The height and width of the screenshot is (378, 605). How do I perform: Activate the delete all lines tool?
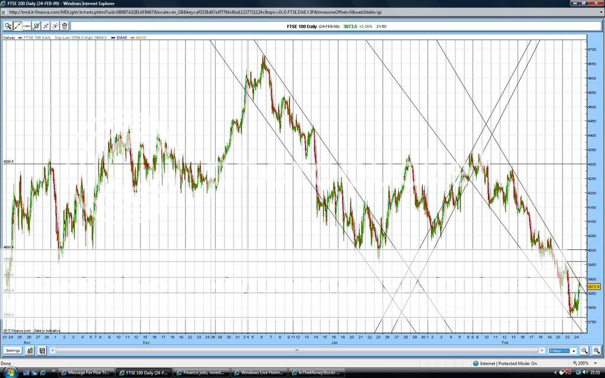pyautogui.click(x=54, y=26)
